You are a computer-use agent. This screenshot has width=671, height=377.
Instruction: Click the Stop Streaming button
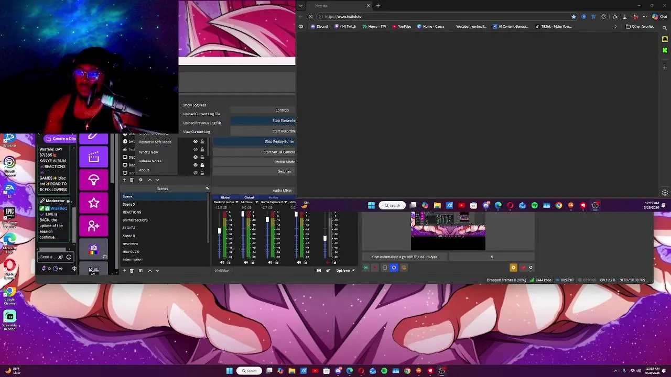click(x=263, y=120)
